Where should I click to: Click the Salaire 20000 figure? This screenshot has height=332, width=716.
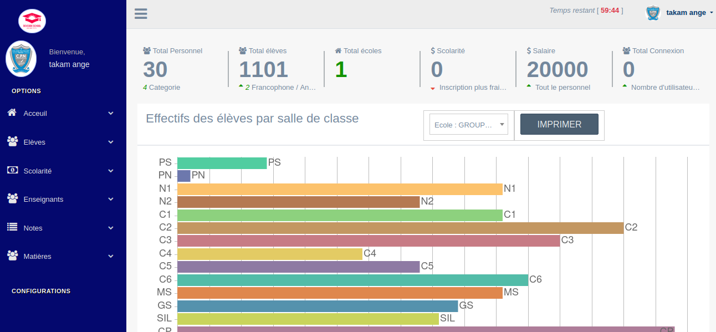557,70
